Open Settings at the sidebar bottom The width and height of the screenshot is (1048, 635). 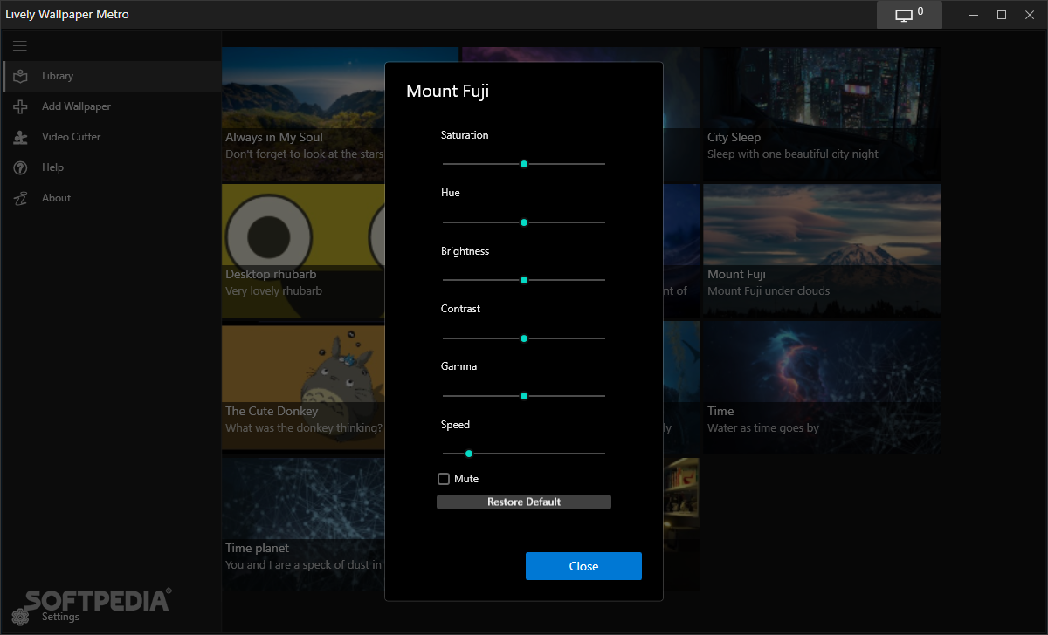pos(111,617)
